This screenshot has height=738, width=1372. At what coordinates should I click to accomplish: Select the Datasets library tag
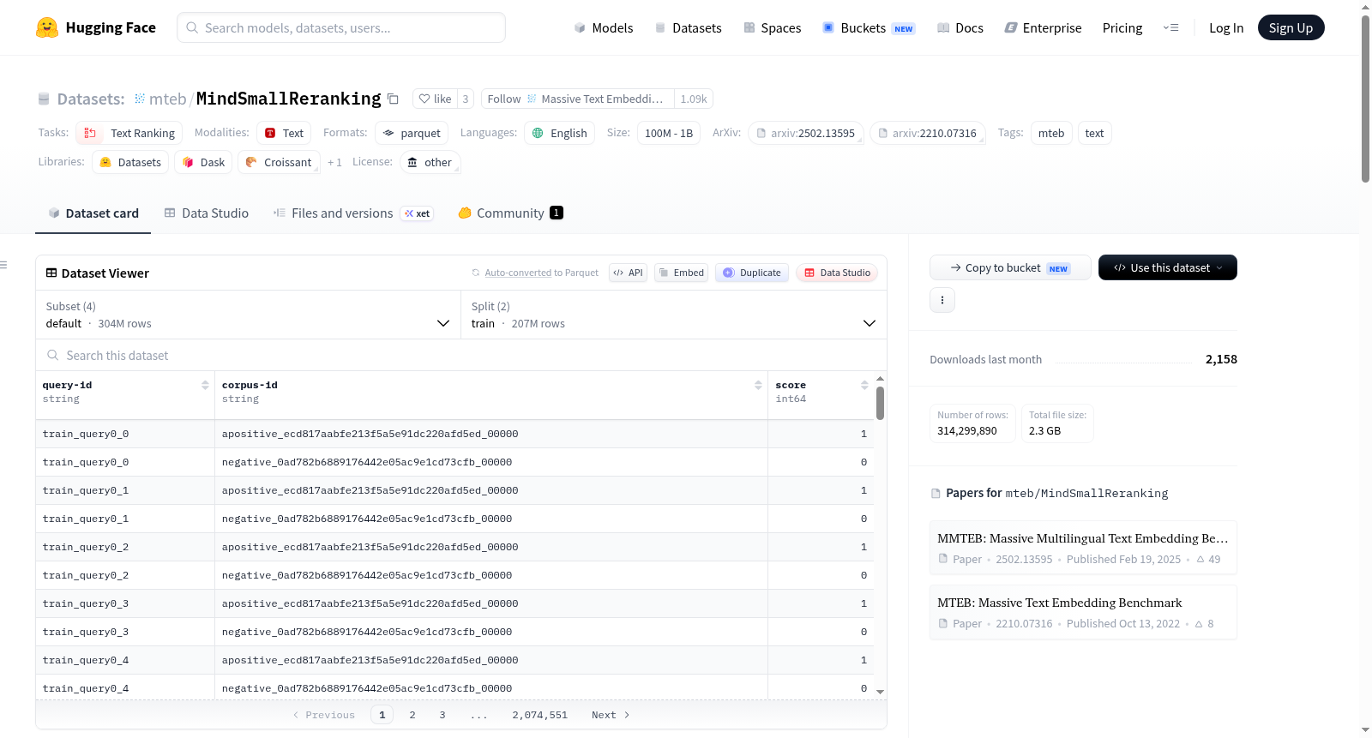130,162
